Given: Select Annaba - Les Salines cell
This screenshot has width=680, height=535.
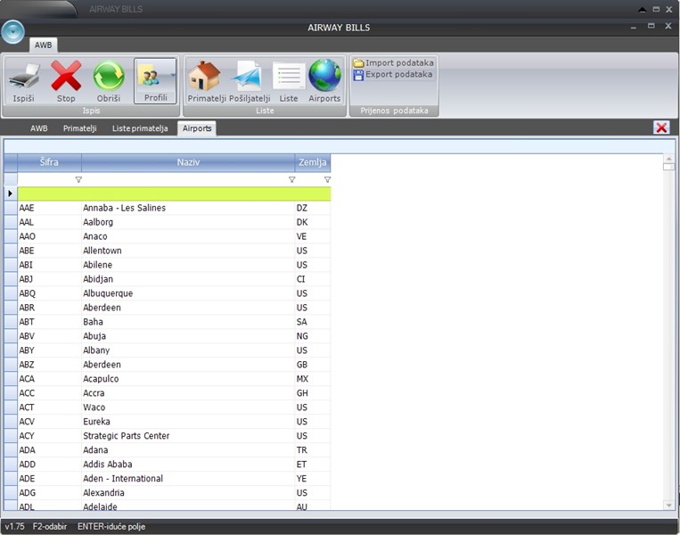Looking at the screenshot, I should pyautogui.click(x=188, y=208).
